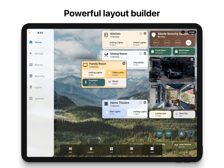Toggle the Security light tile
The width and height of the screenshot is (224, 168).
(184, 115)
